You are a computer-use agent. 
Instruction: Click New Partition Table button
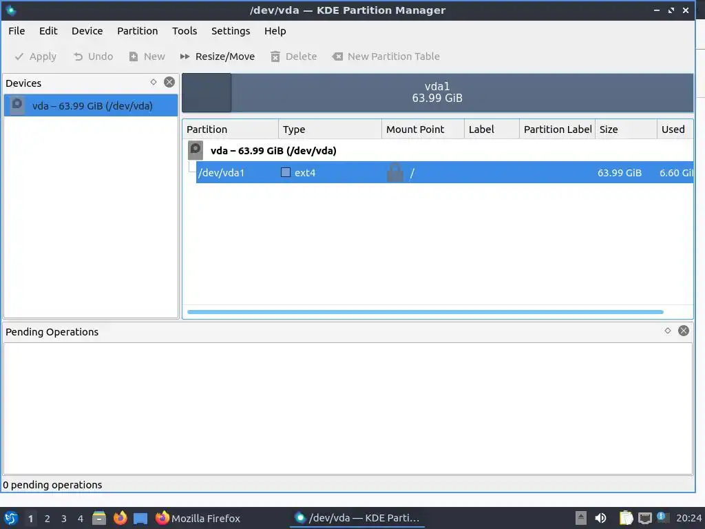(386, 56)
